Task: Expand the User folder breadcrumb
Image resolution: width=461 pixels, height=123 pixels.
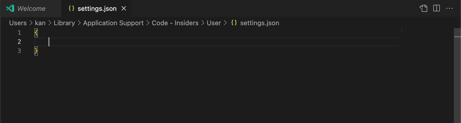Action: click(214, 23)
